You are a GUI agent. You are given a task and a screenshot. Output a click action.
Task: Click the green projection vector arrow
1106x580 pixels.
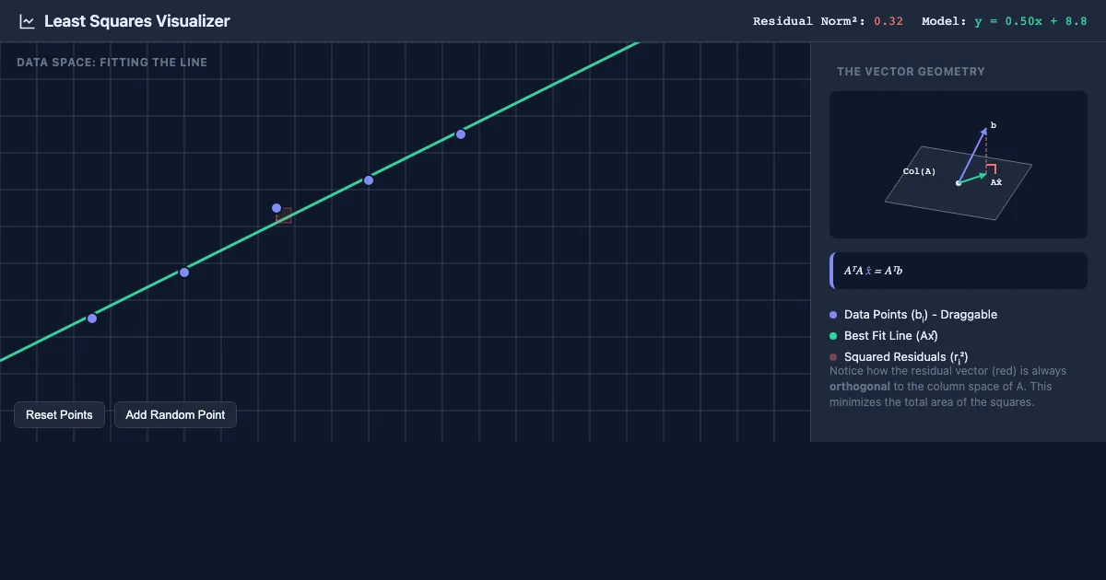972,178
